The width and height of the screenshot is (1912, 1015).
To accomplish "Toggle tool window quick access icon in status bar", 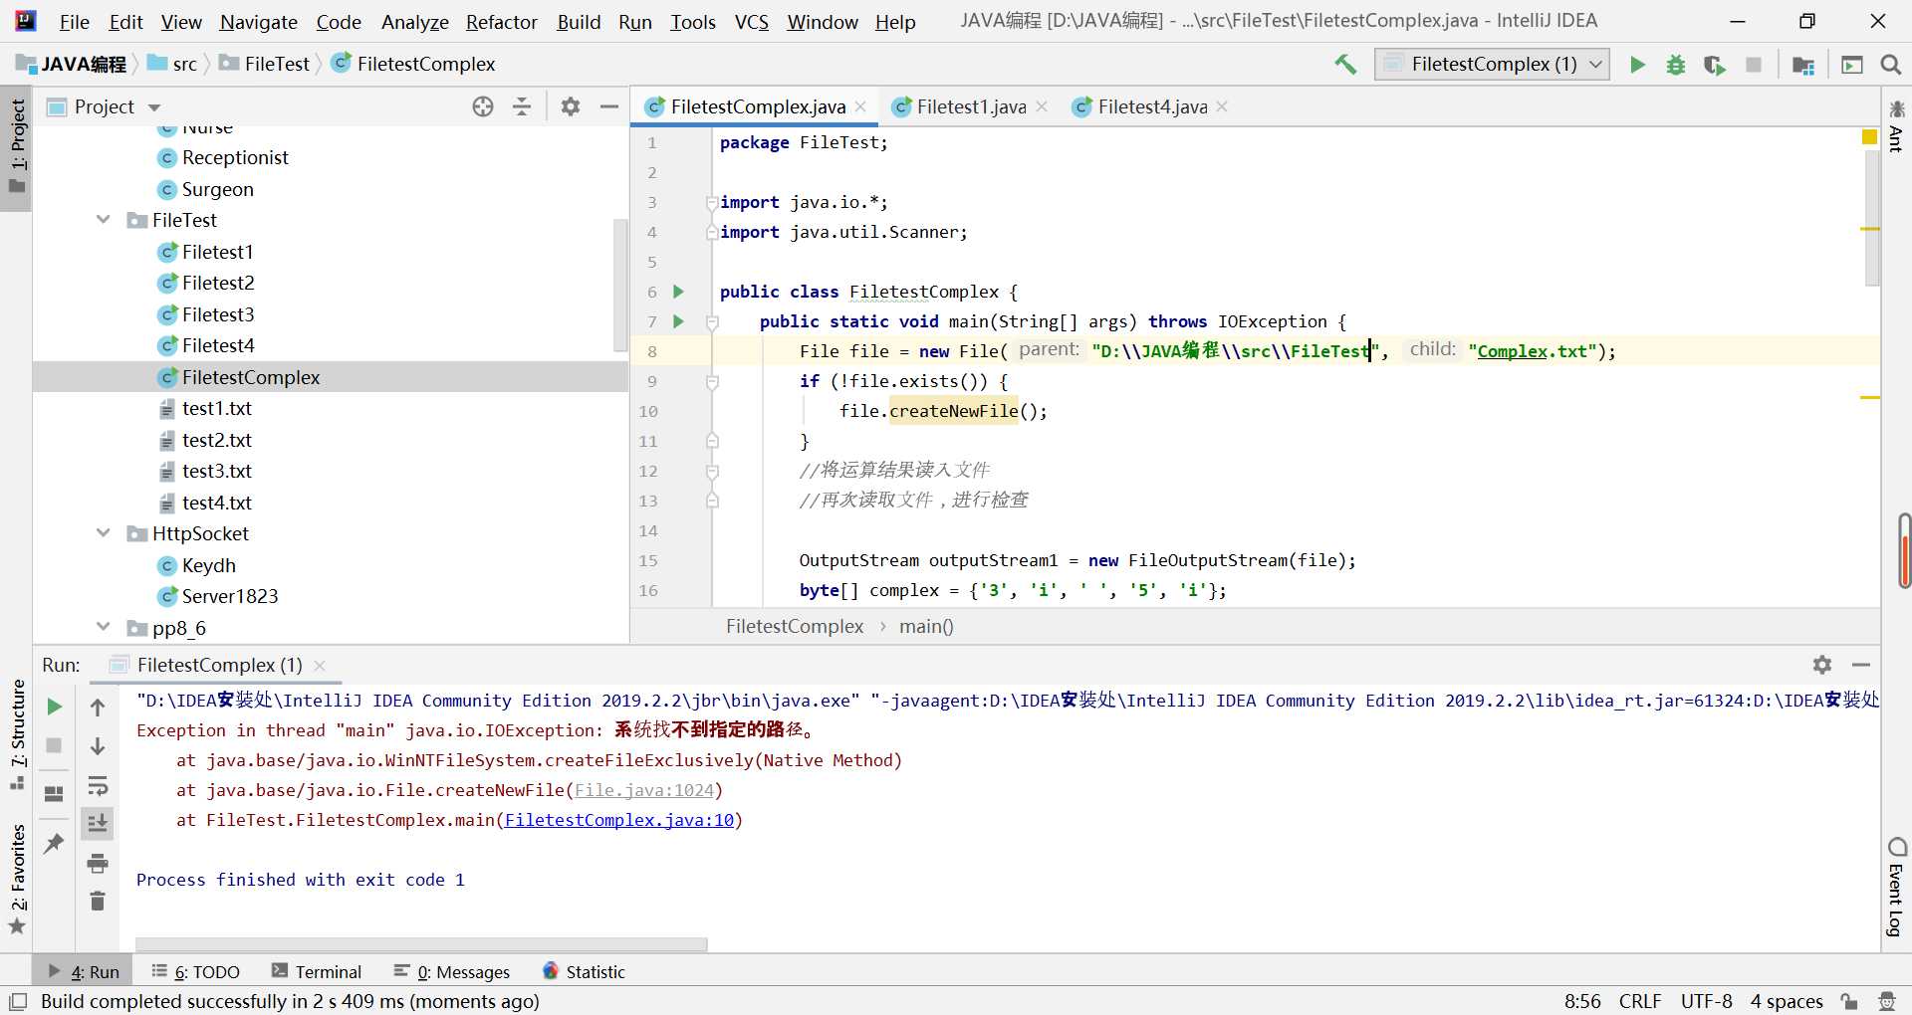I will 18,1001.
